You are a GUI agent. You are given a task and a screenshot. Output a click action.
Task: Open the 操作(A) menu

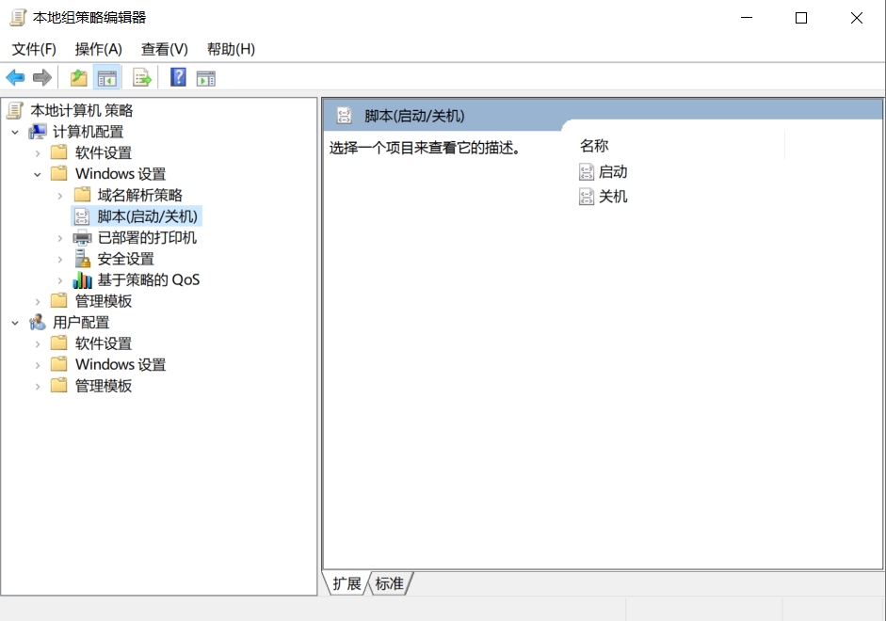tap(98, 49)
